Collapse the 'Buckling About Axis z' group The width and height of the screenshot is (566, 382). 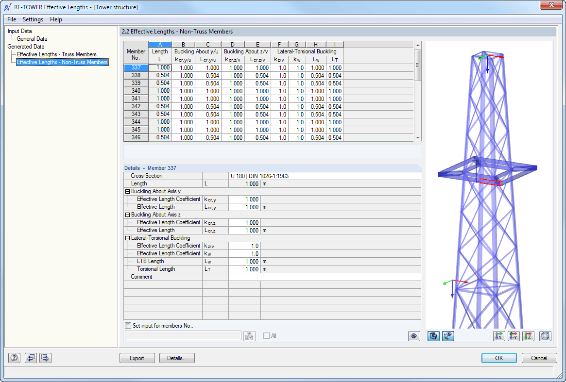[127, 215]
